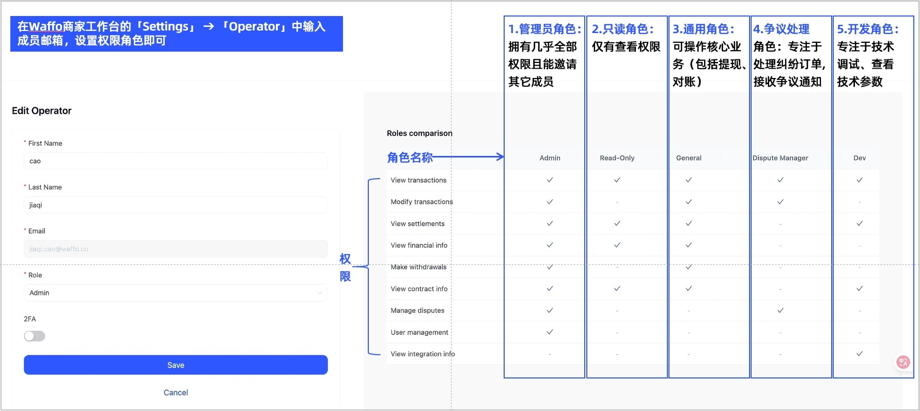
Task: Click the Manage disputes row label
Action: (x=417, y=310)
